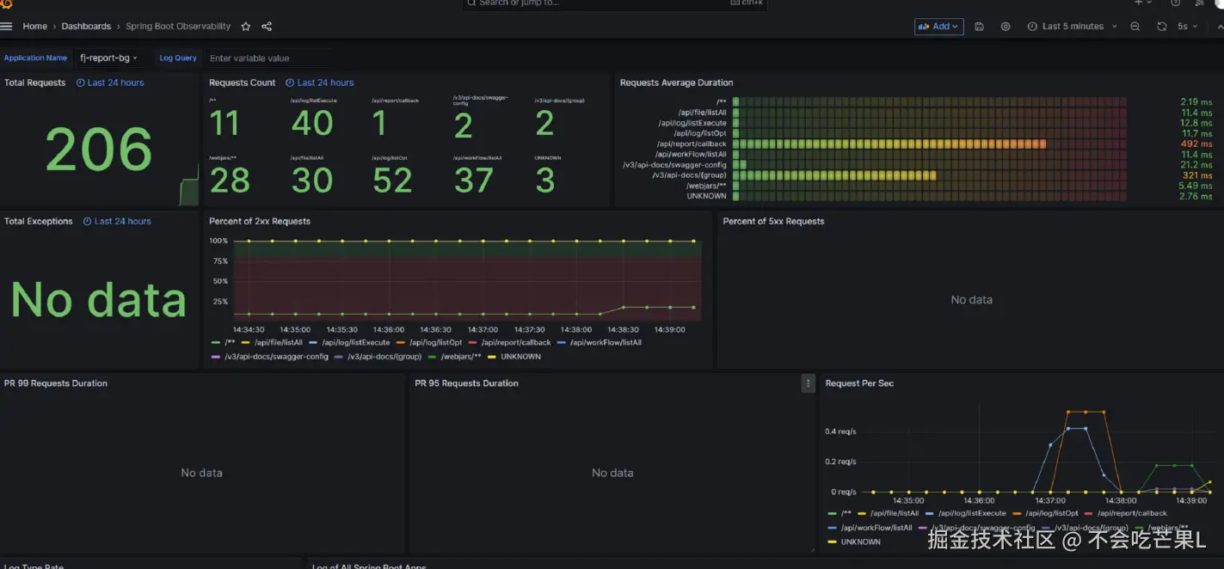Screen dimensions: 1224x569
Task: Click the Application Name variable label
Action: coord(35,58)
